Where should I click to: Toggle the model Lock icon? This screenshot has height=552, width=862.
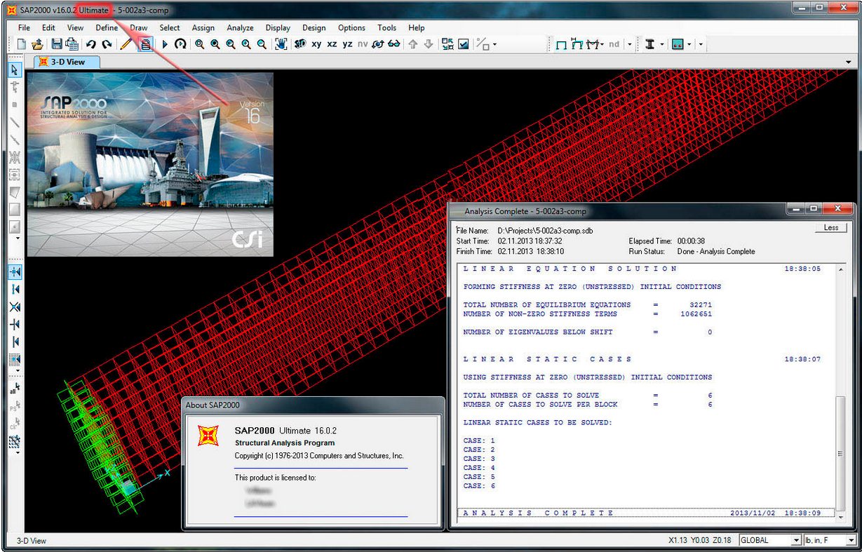145,43
